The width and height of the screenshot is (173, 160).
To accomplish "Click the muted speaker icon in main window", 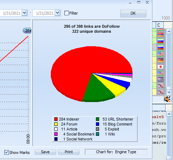I will click(167, 99).
